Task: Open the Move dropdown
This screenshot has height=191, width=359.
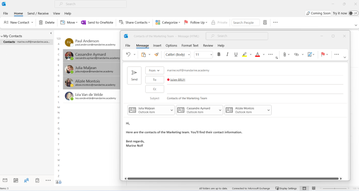Action: 69,22
